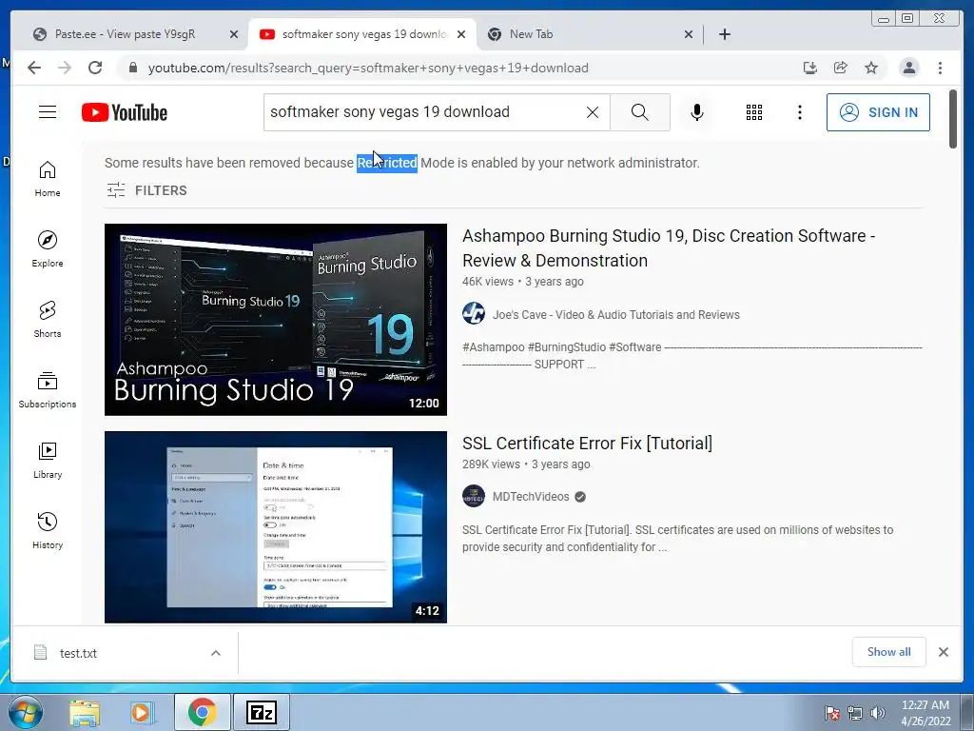Open the Chrome profile avatar icon
The image size is (974, 731).
[908, 68]
